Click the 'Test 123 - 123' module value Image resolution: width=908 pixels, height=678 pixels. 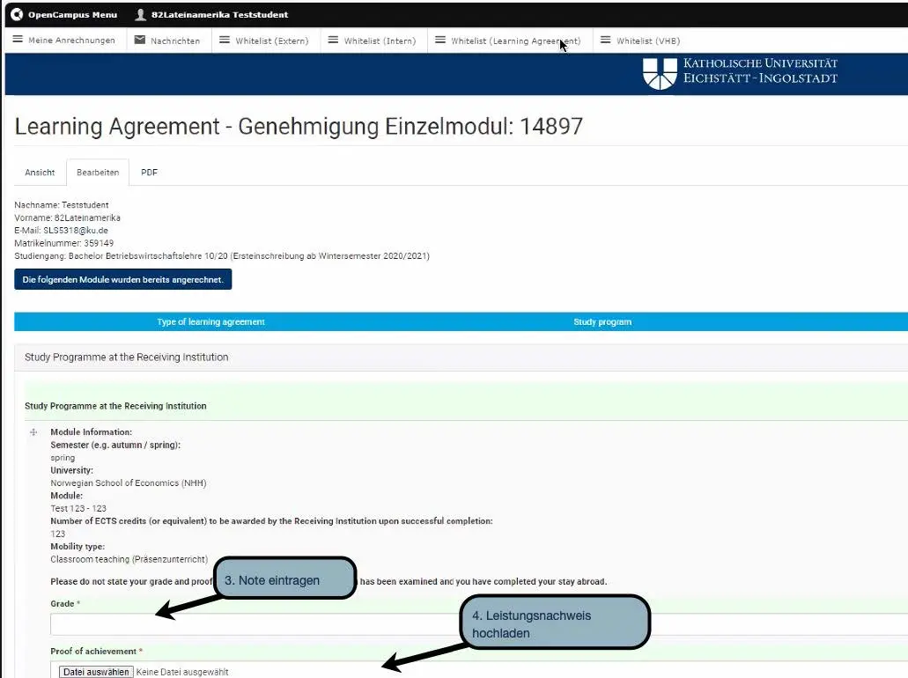pos(78,508)
